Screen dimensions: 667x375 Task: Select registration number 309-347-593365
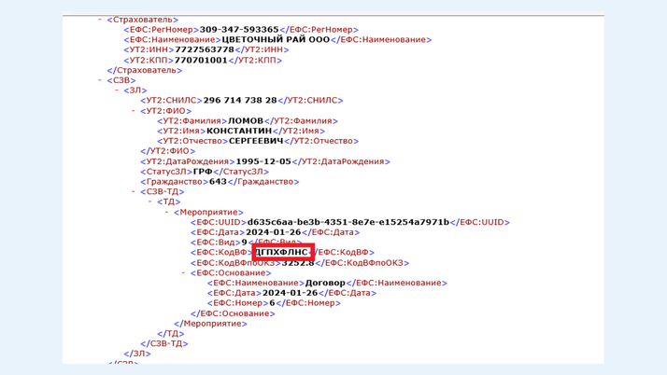click(239, 30)
